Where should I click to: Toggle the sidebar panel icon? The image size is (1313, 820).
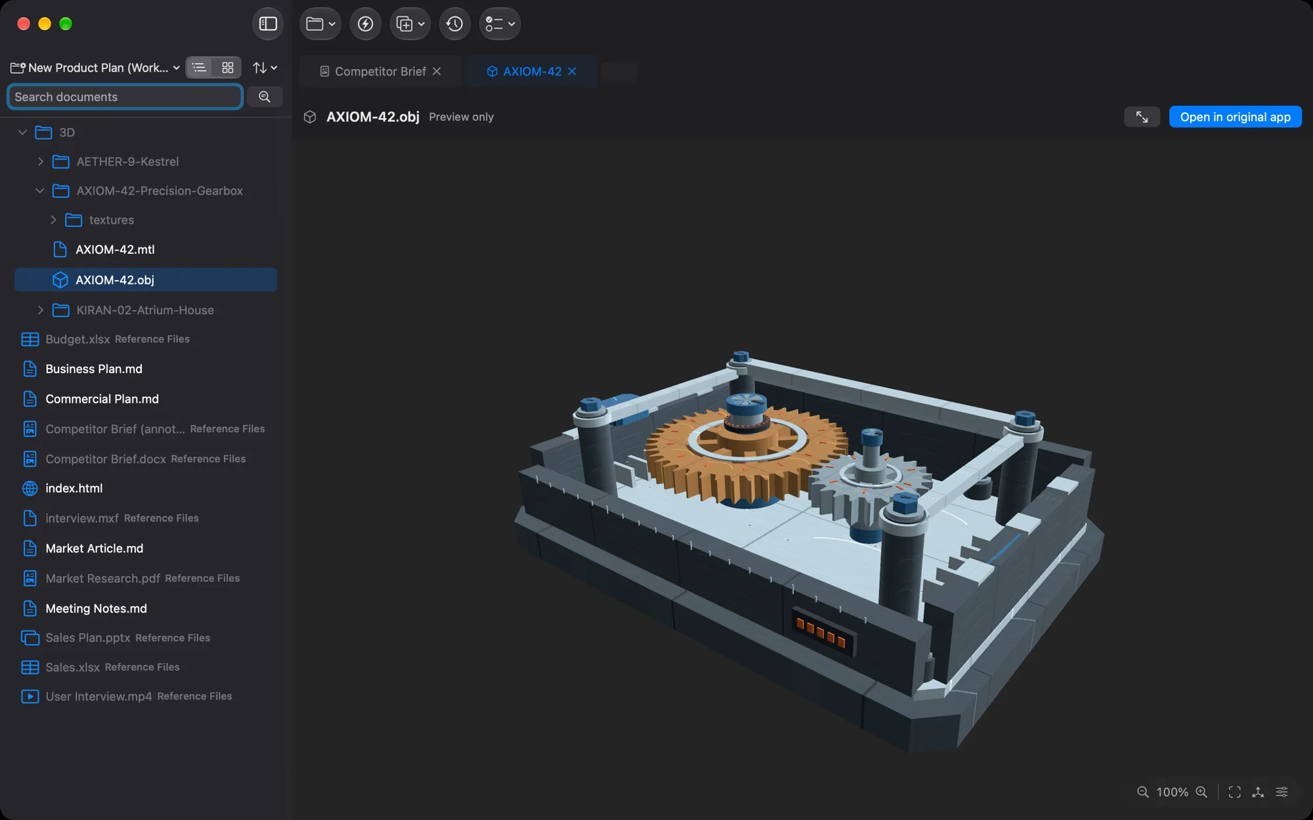pos(268,24)
